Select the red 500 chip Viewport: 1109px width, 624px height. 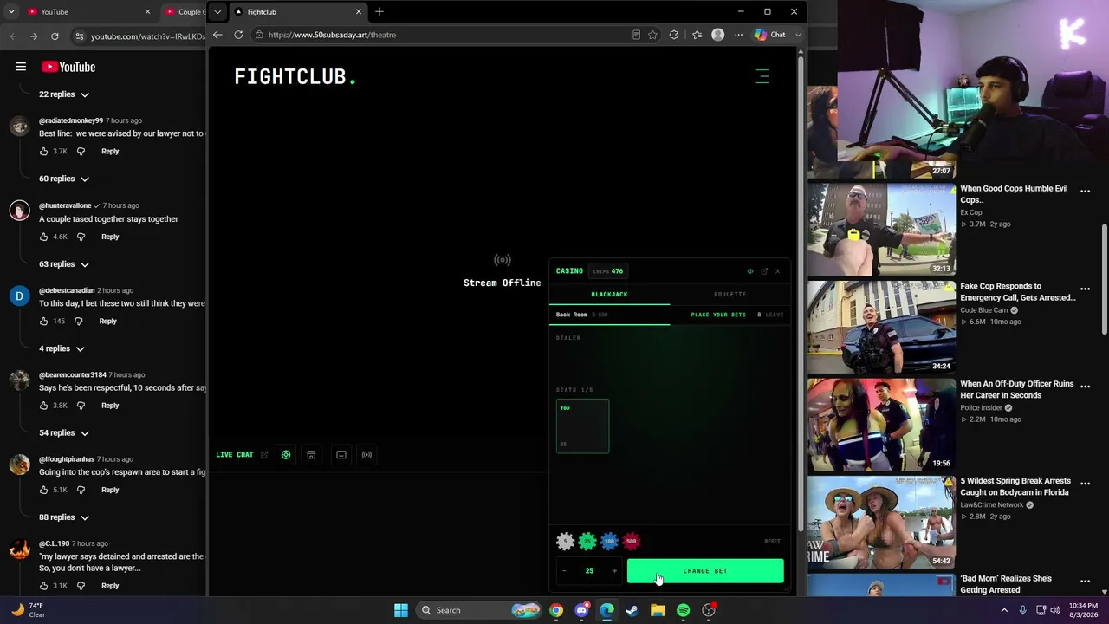[631, 542]
